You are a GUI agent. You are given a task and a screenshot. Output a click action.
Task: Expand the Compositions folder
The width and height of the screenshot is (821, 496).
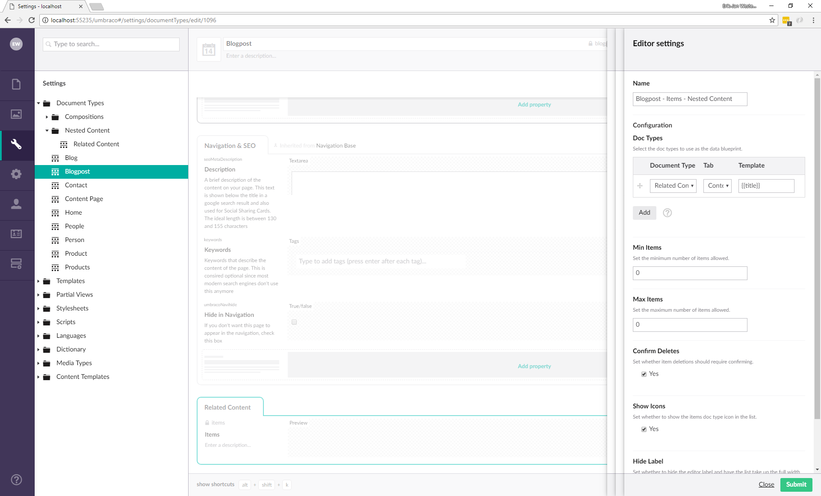point(47,117)
